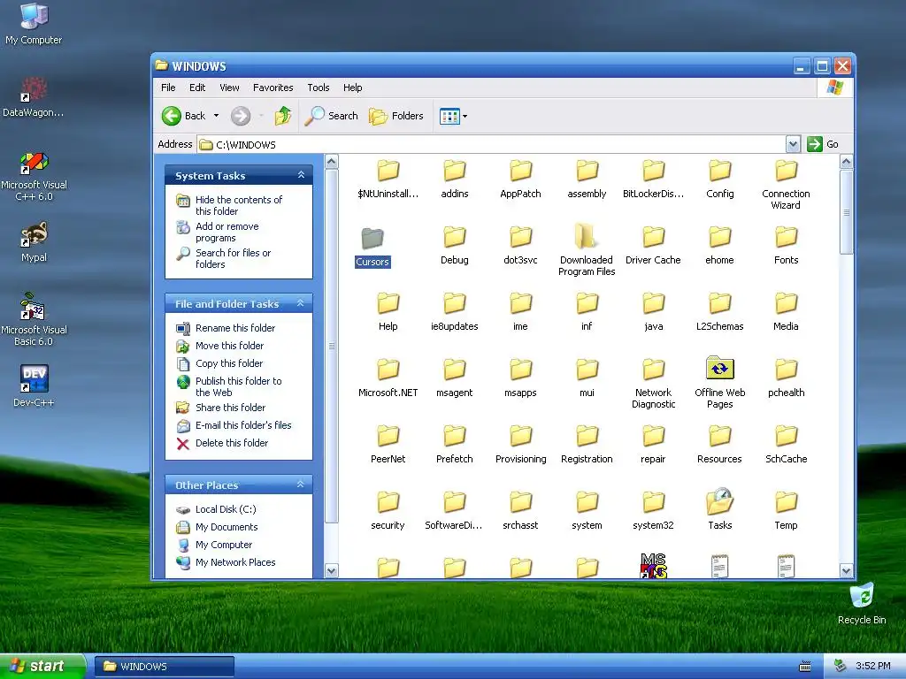Open the Back history dropdown arrow
Image resolution: width=906 pixels, height=679 pixels.
216,116
